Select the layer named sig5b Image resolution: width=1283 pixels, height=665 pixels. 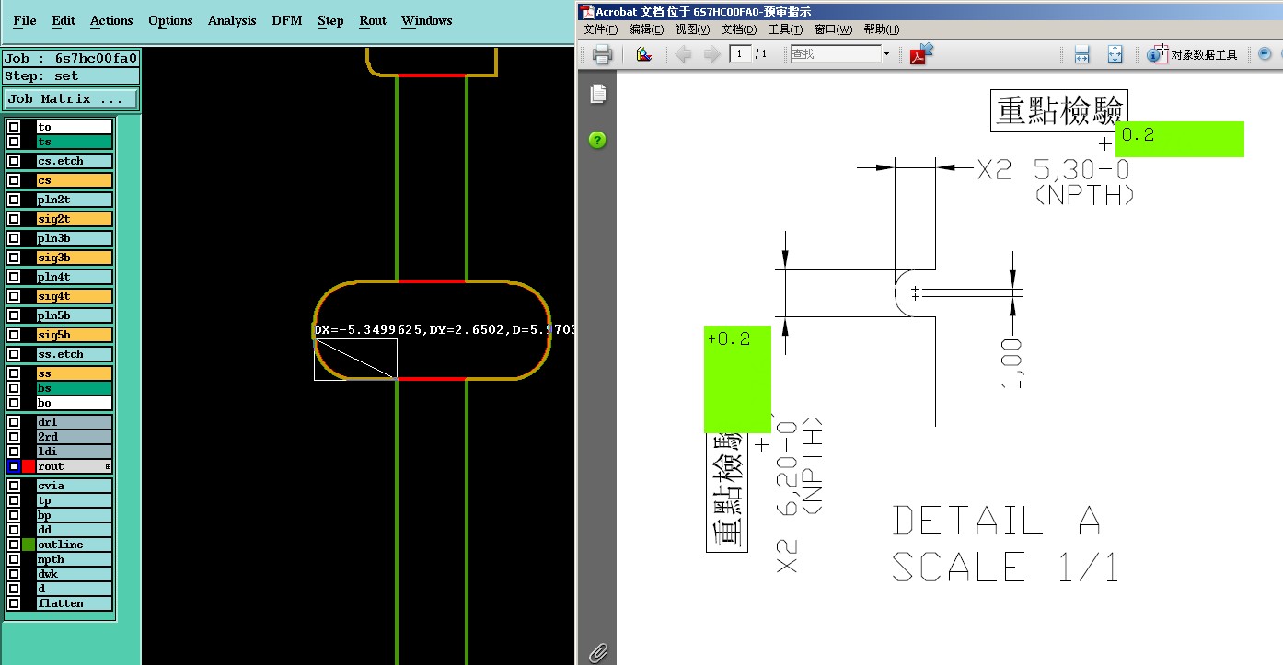[x=74, y=335]
